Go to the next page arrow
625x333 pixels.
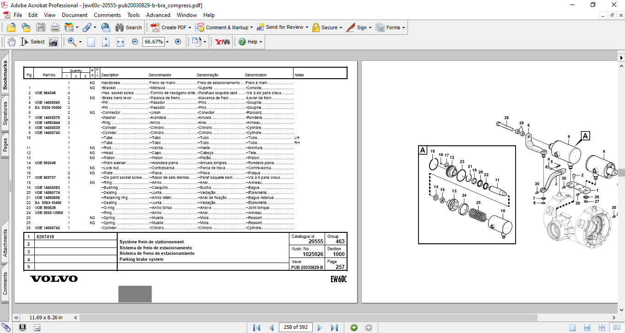pyautogui.click(x=320, y=328)
